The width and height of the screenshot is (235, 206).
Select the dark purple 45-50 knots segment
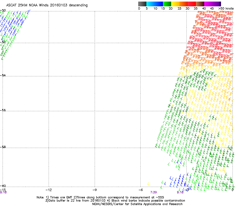217,4
